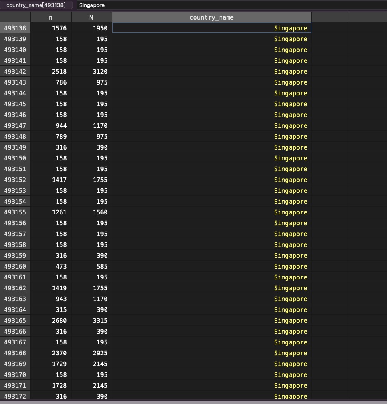Select the Singapore cell in row 493160
The image size is (387, 404).
tap(290, 267)
